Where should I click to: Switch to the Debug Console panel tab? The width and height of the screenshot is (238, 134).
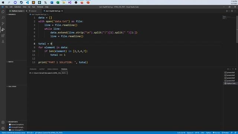(53, 69)
